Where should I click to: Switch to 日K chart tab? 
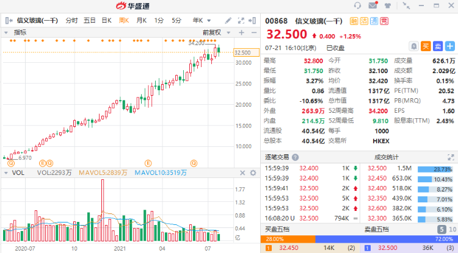pyautogui.click(x=107, y=20)
